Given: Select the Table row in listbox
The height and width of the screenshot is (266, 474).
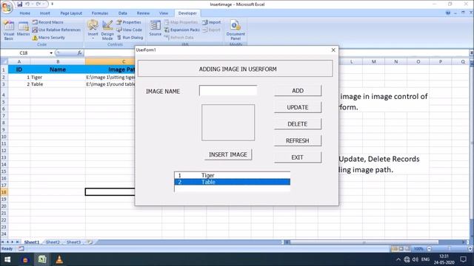Looking at the screenshot, I should point(232,182).
